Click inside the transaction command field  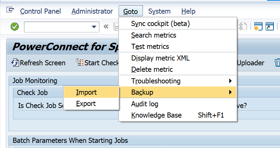(57, 27)
